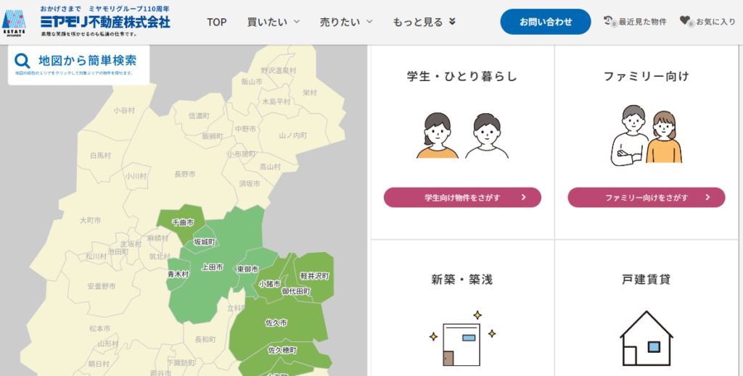
Task: Click ファミリー向けをさがす button
Action: click(646, 197)
